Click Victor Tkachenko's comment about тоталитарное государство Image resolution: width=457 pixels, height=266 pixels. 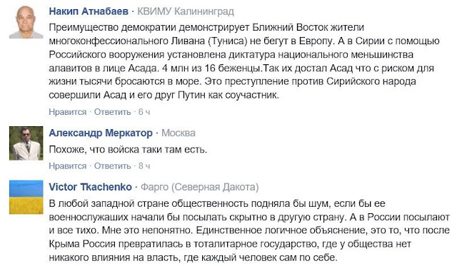(x=249, y=230)
